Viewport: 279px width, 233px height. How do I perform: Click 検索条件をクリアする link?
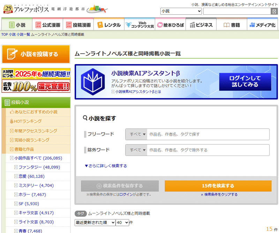(x=219, y=195)
